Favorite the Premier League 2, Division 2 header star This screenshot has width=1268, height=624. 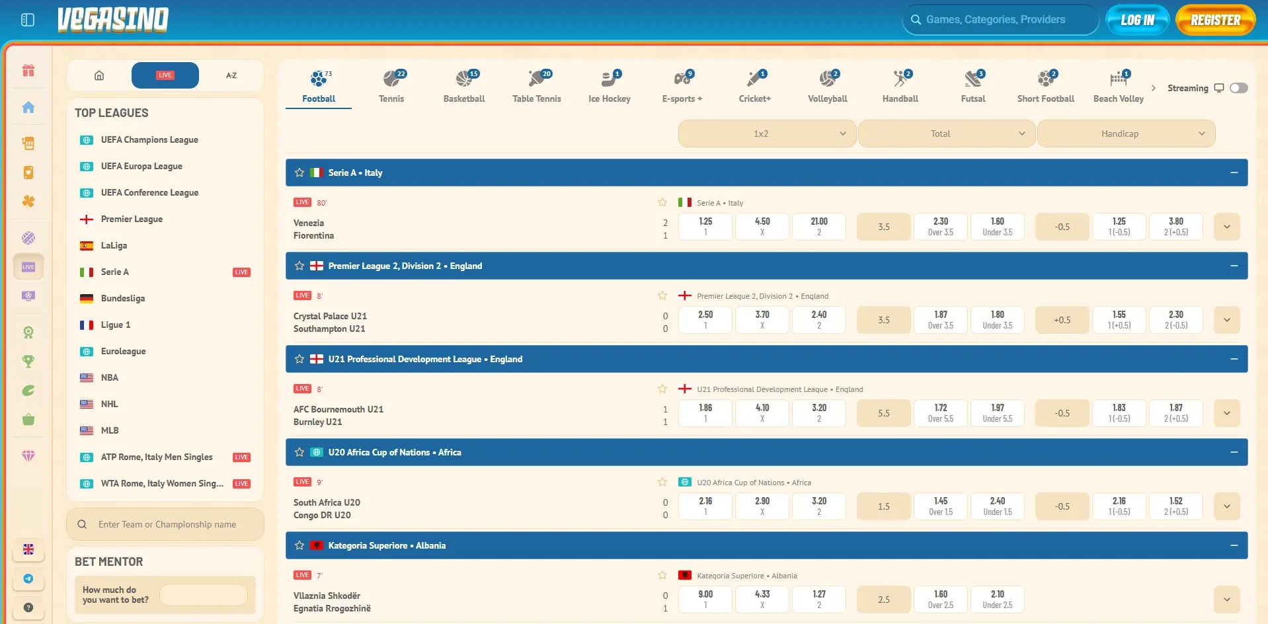299,266
